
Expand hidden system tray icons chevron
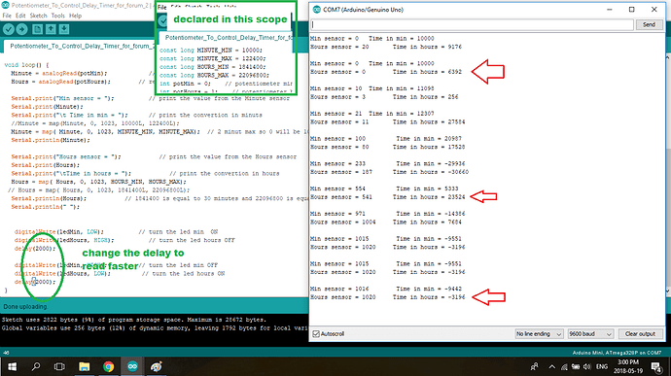point(552,367)
